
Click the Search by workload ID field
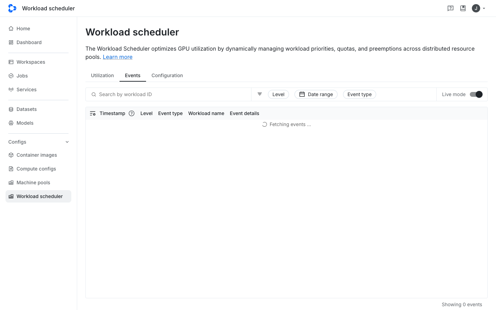(168, 94)
